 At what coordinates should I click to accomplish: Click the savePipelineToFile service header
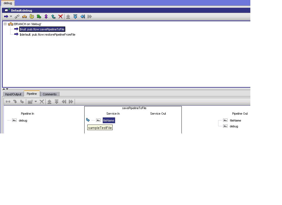134,108
